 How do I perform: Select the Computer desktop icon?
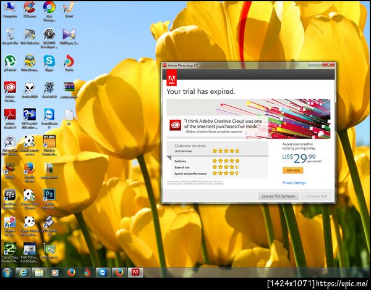click(10, 10)
